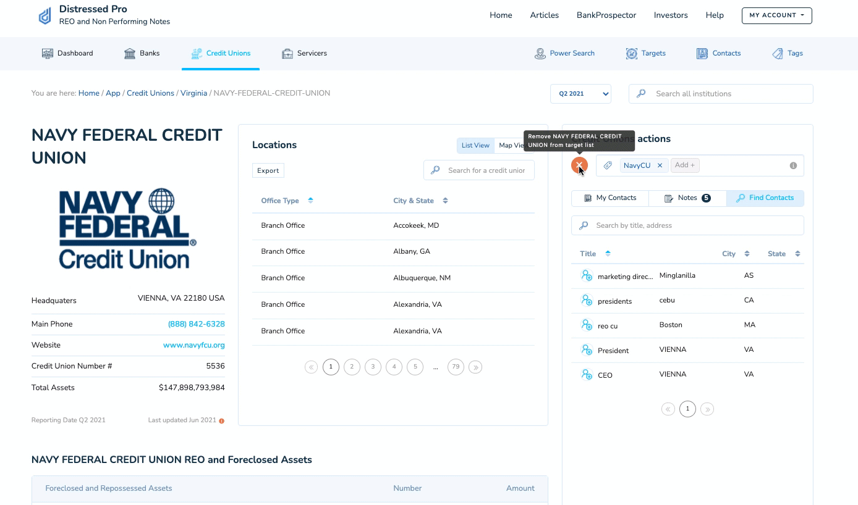This screenshot has width=858, height=505.
Task: Add contact icon for CEO row
Action: tap(587, 375)
